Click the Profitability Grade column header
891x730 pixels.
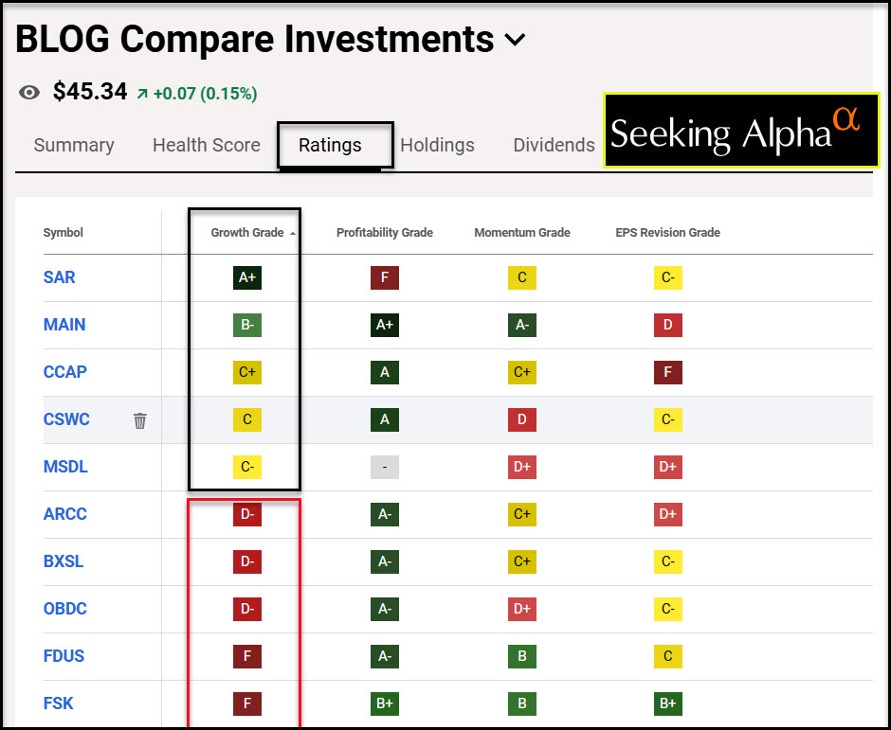(384, 233)
